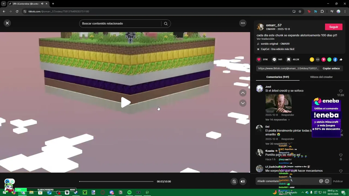Close the TikTok video viewer with X

(x=7, y=23)
